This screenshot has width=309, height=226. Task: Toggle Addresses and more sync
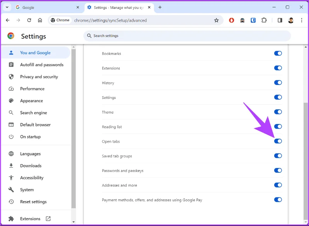(x=278, y=185)
